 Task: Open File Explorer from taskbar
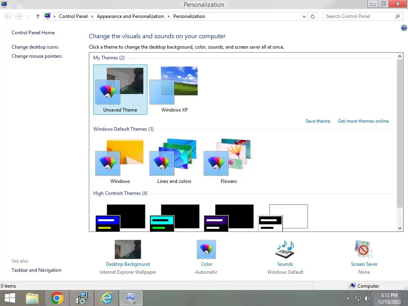pos(32,298)
